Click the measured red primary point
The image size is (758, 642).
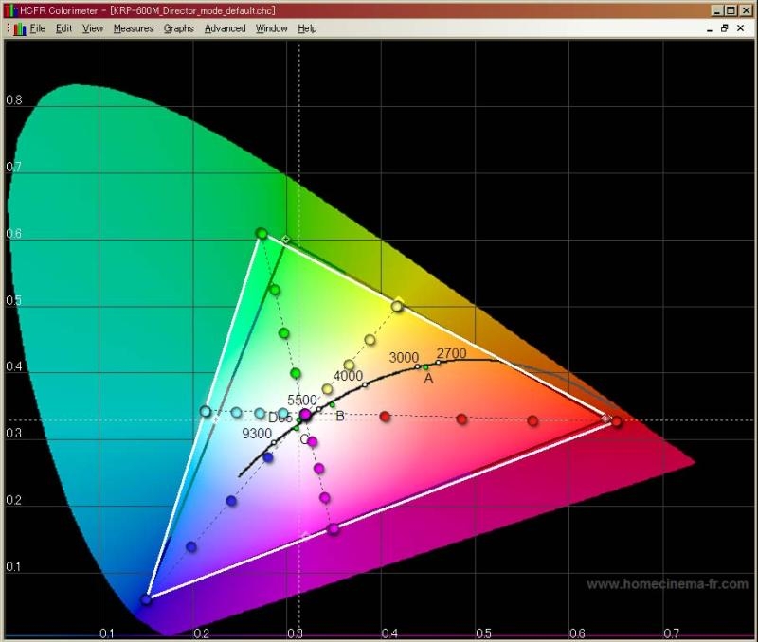click(617, 421)
